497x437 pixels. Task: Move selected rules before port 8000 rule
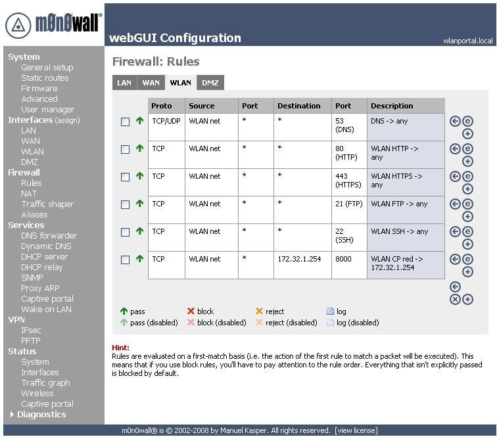pos(455,259)
